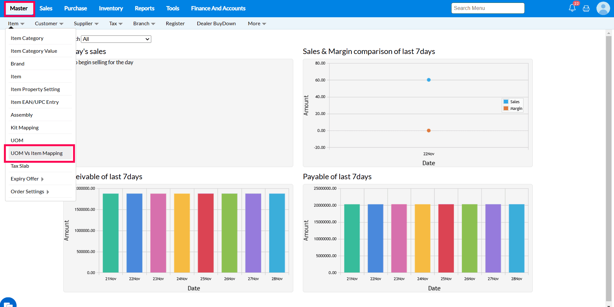614x307 pixels.
Task: Switch to the Inventory tab
Action: click(x=111, y=8)
